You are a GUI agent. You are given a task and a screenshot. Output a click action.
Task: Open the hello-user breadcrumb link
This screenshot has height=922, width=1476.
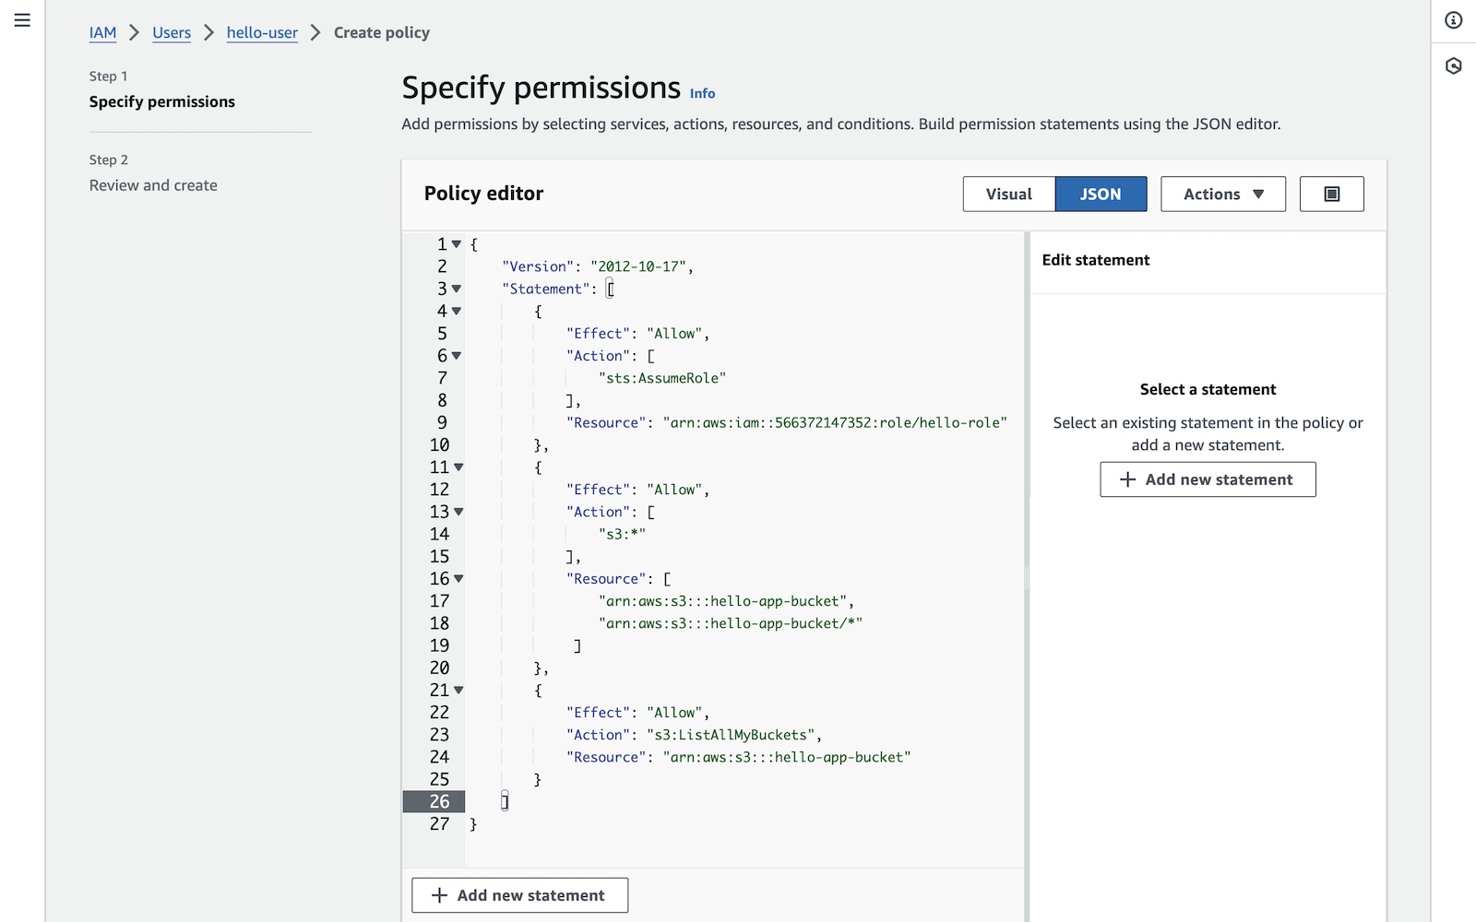pyautogui.click(x=262, y=32)
